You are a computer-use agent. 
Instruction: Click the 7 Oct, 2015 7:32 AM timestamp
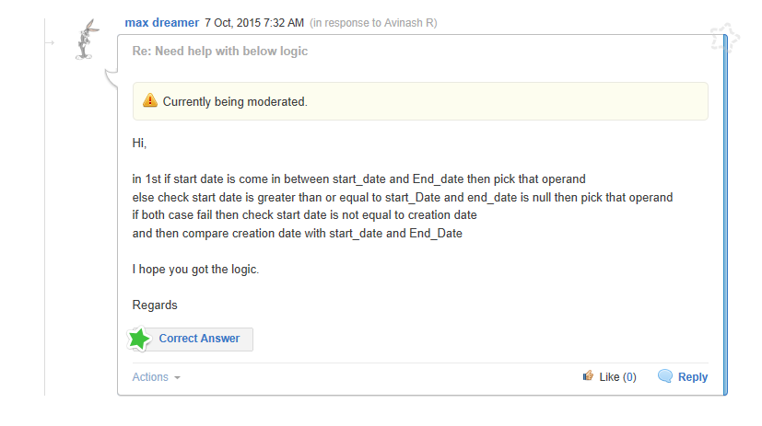click(x=254, y=22)
